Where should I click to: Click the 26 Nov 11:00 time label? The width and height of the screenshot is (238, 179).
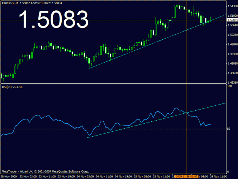[219, 177]
